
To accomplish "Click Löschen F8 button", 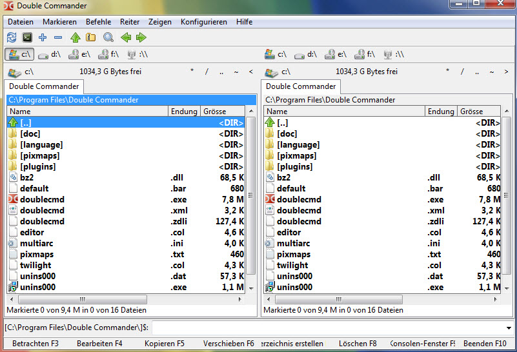I will click(x=358, y=344).
